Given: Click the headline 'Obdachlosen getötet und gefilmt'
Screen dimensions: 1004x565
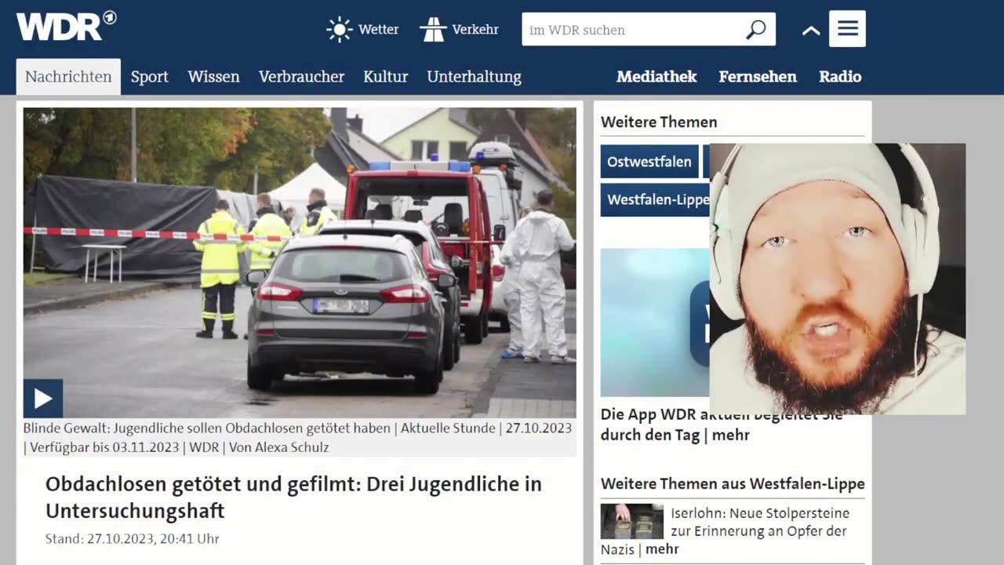Looking at the screenshot, I should coord(293,498).
